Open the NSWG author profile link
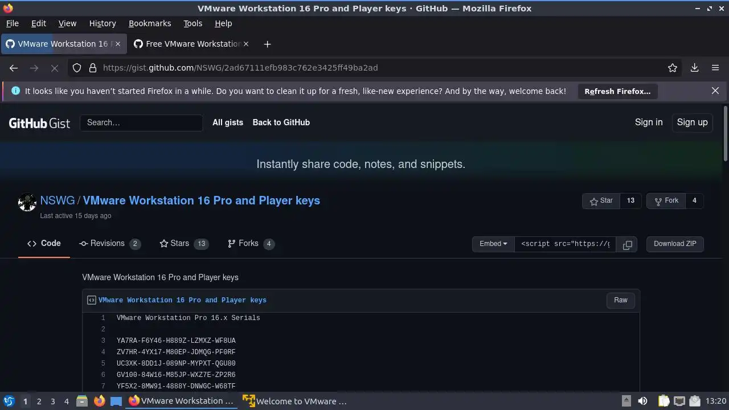The height and width of the screenshot is (410, 729). point(58,200)
